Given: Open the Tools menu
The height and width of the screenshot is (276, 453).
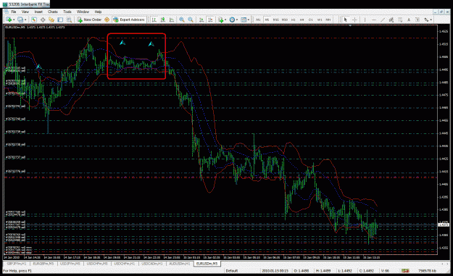Looking at the screenshot, I should [x=67, y=12].
